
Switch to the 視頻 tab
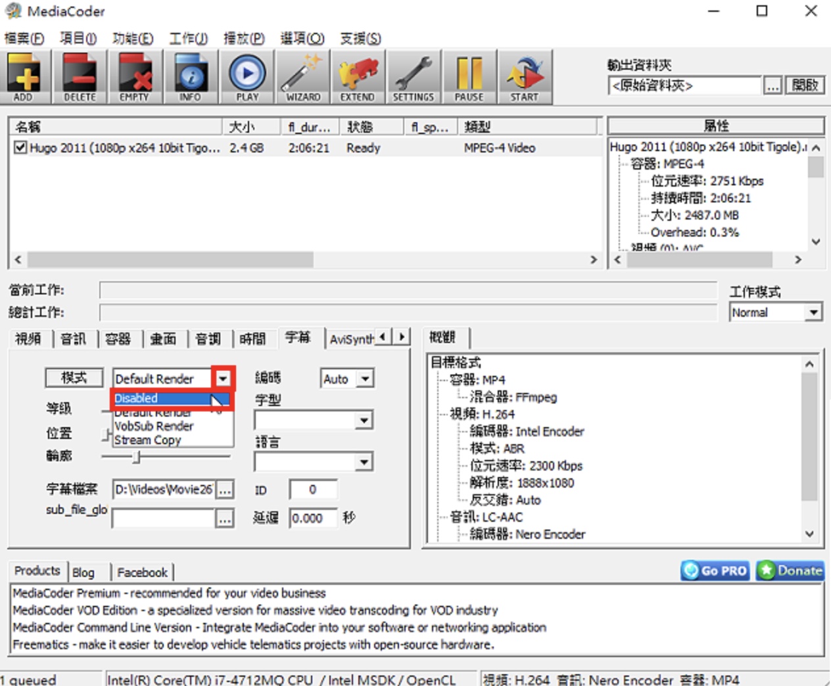(x=28, y=338)
